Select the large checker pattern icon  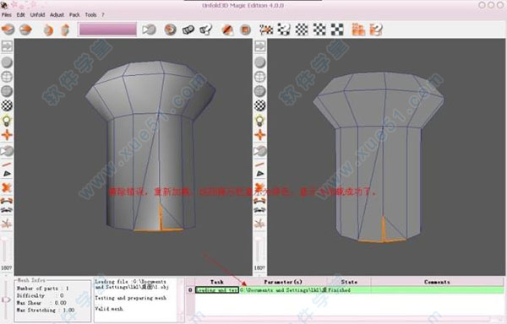pos(337,30)
